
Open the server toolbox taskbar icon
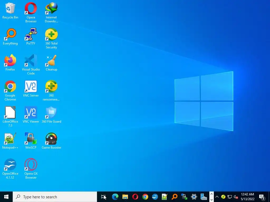[204, 197]
